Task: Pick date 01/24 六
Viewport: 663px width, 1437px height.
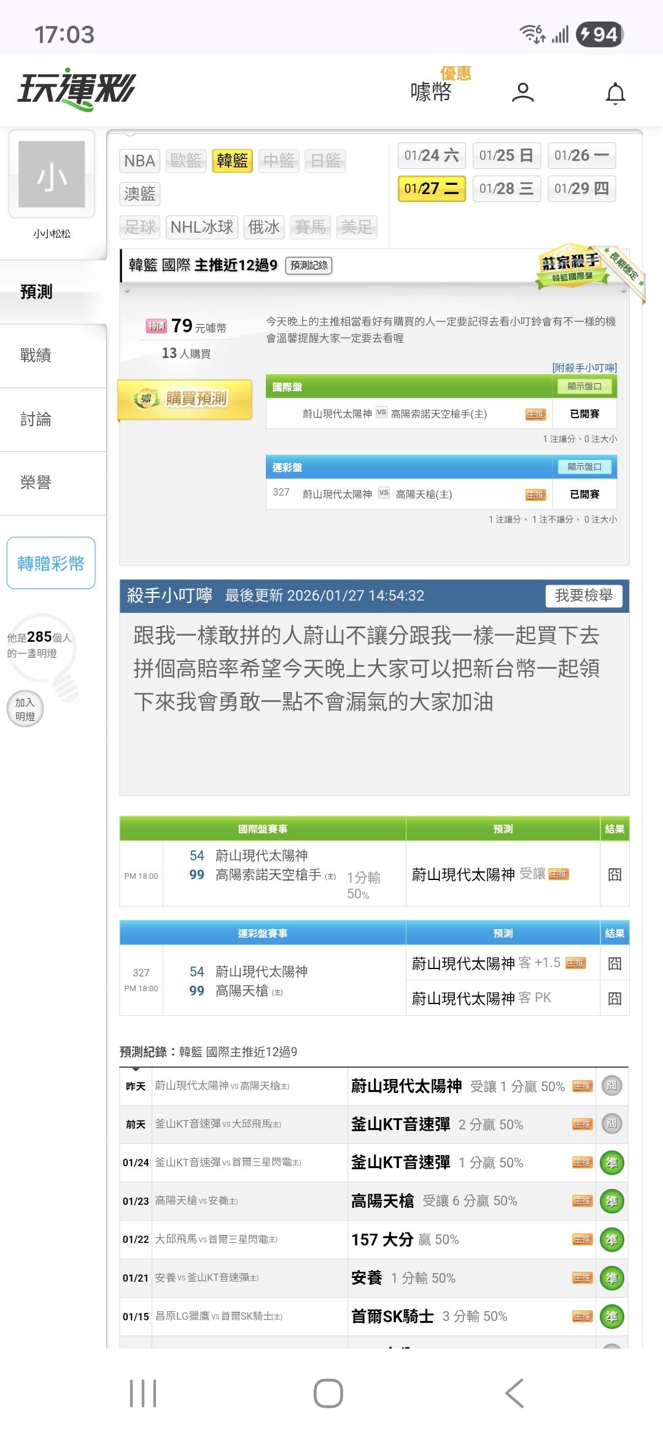Action: 432,155
